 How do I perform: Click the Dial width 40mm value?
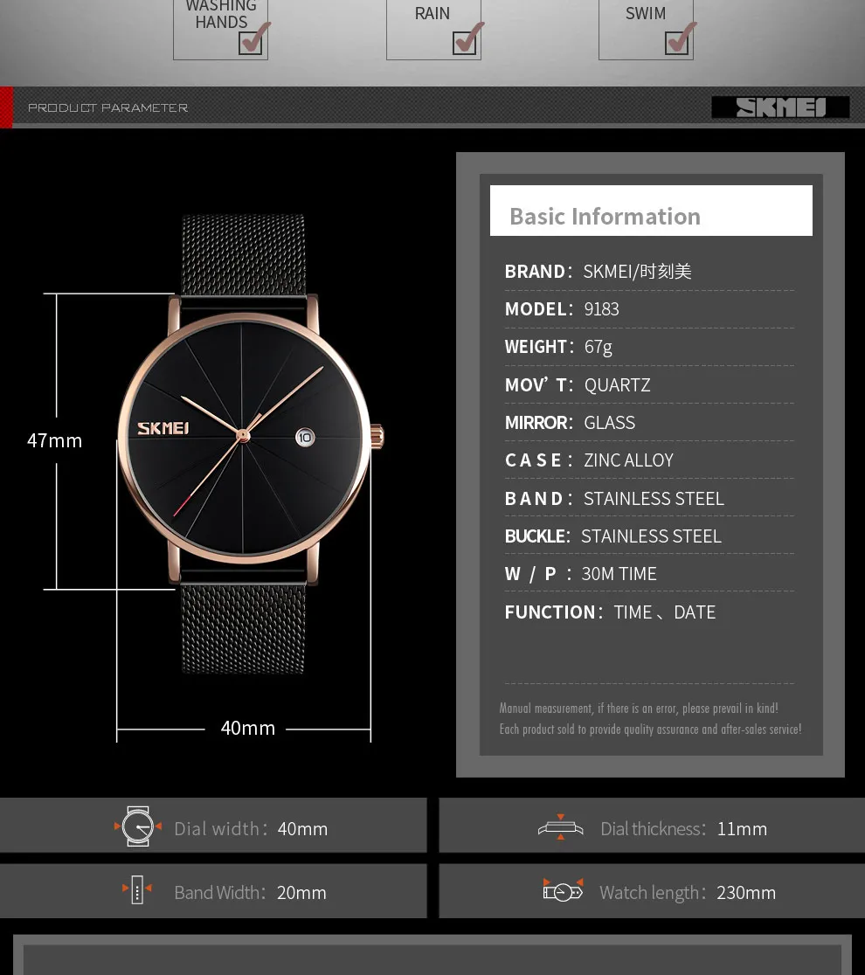pos(302,829)
